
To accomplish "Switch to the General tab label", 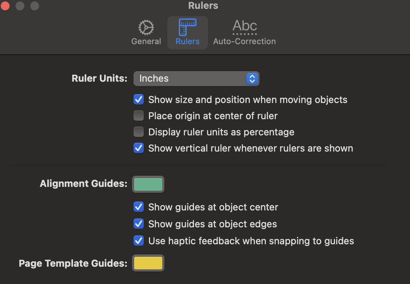I will [146, 41].
